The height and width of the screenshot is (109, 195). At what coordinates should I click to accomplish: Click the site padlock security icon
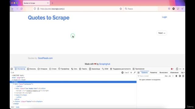38,9
